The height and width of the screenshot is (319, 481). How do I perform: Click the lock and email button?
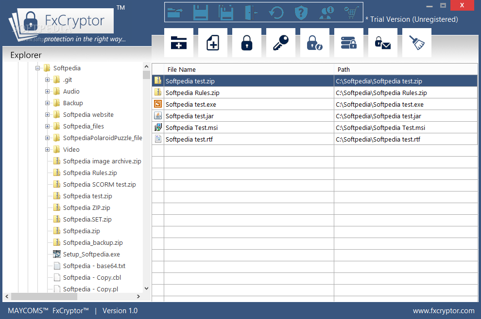(382, 43)
